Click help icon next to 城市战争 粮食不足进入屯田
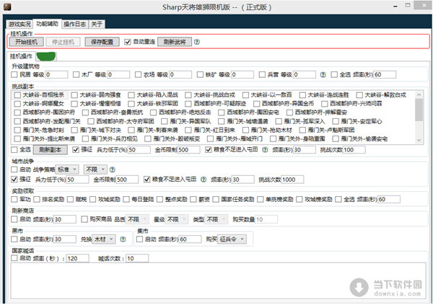This screenshot has height=305, width=433. point(204,180)
